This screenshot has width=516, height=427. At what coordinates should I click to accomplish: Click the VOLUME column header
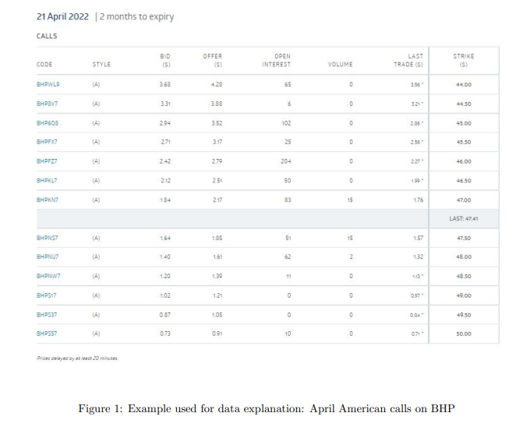[341, 65]
